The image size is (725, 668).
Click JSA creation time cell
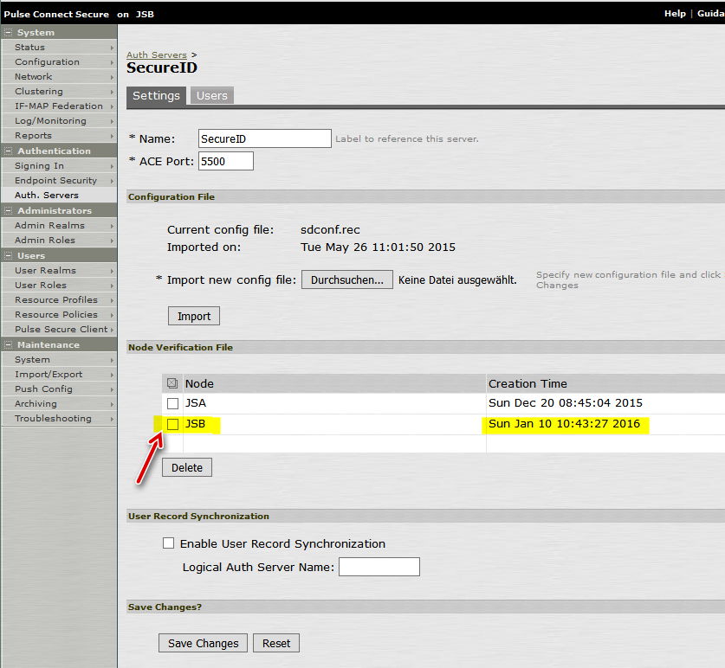point(565,403)
